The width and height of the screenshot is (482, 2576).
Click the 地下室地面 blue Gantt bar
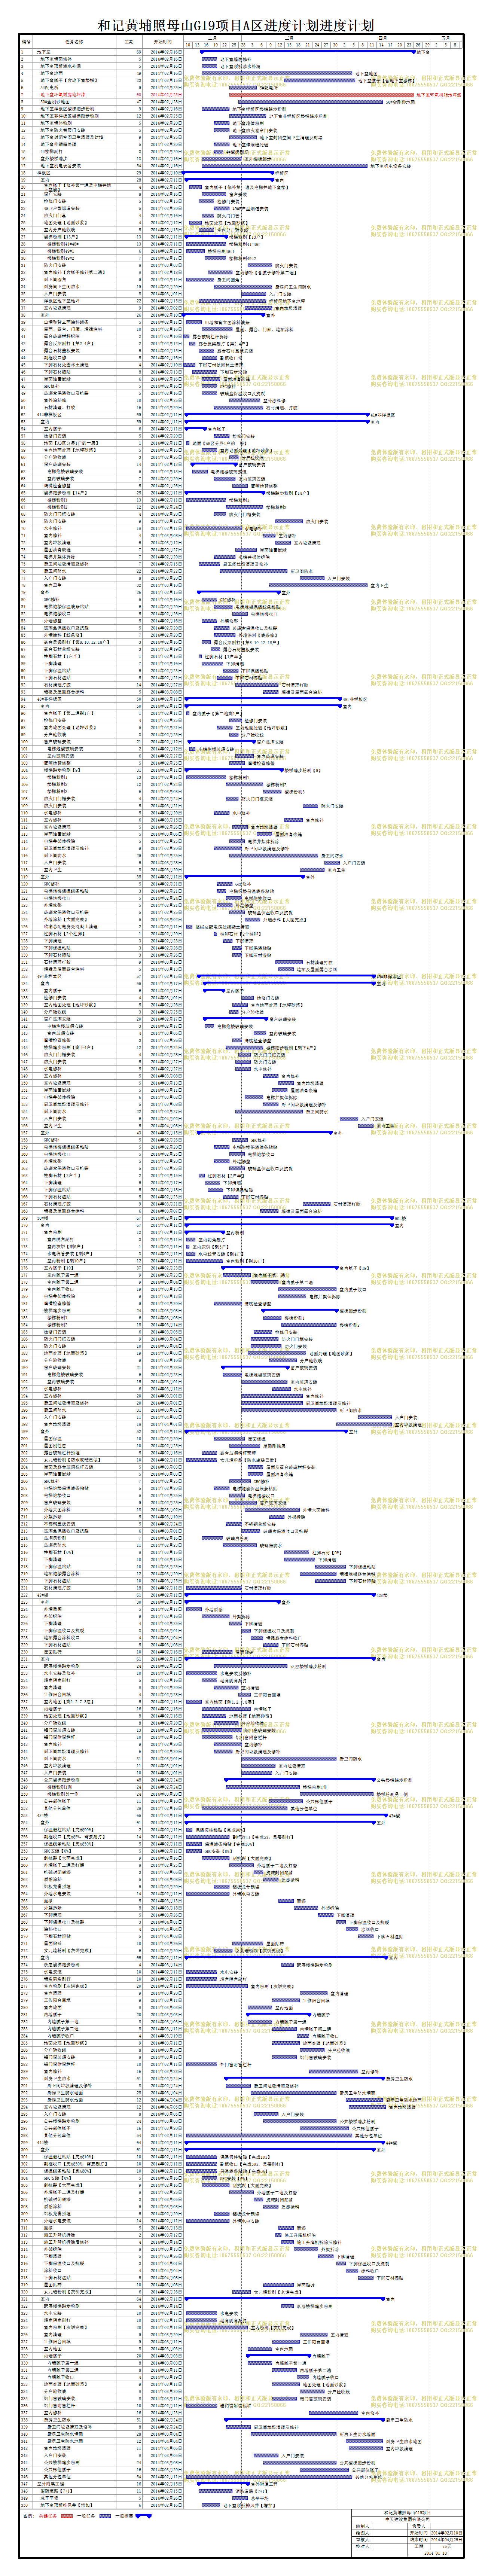pos(276,73)
